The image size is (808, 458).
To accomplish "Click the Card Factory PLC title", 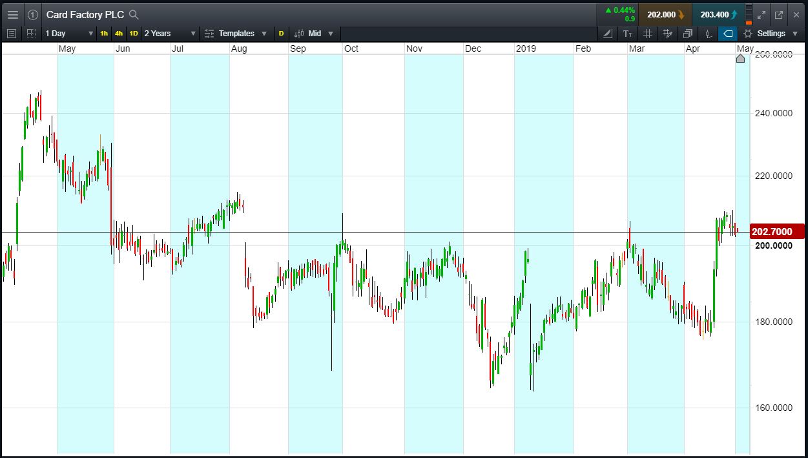I will [x=85, y=14].
